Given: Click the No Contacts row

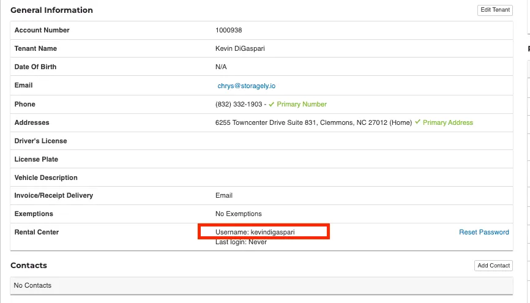Looking at the screenshot, I should [261, 285].
